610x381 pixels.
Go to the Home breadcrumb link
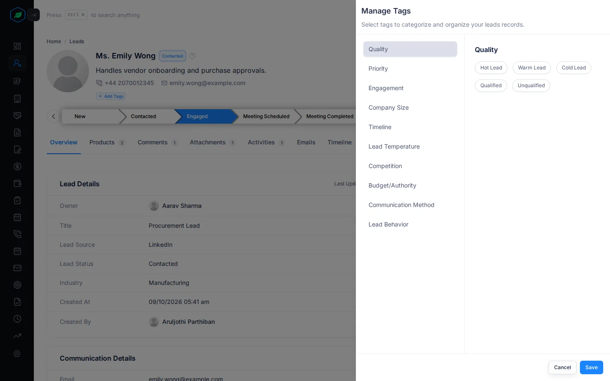pos(54,41)
